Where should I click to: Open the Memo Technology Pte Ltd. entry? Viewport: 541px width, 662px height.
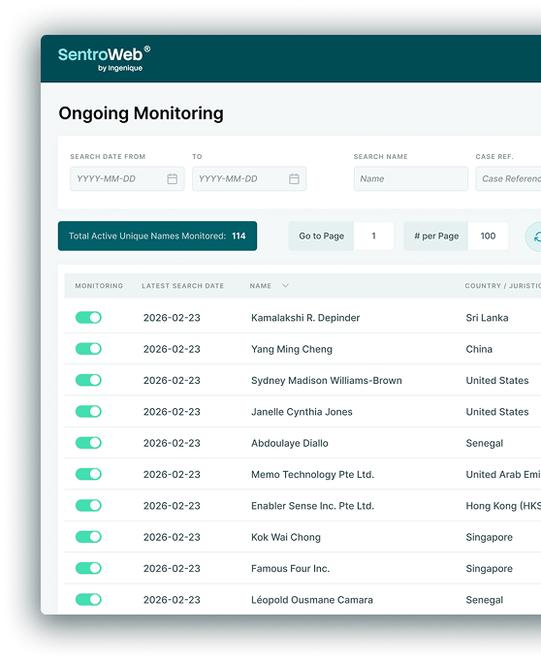pyautogui.click(x=312, y=475)
